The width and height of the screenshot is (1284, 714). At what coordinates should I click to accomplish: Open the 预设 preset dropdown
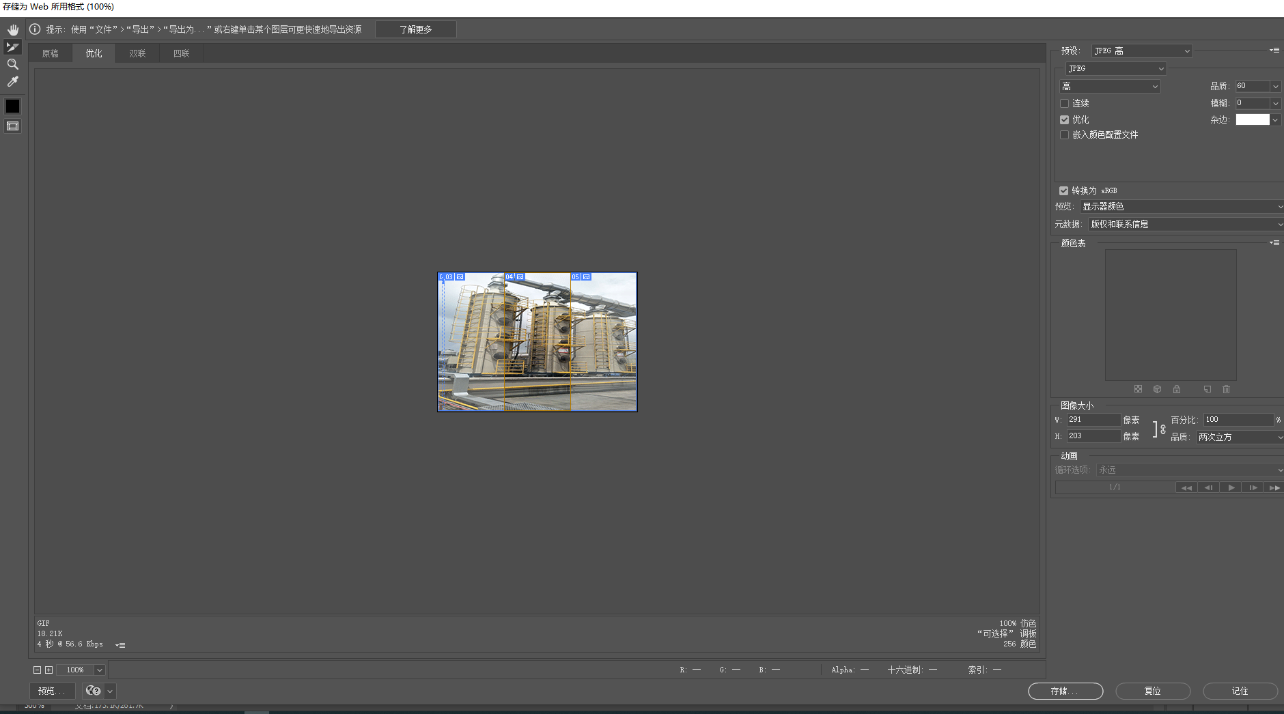(x=1141, y=51)
